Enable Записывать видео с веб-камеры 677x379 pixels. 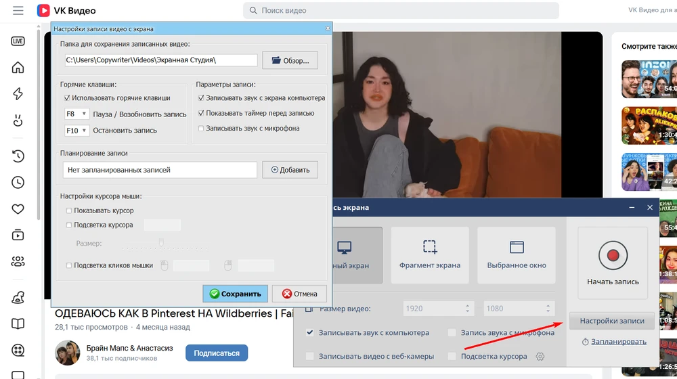(x=309, y=357)
